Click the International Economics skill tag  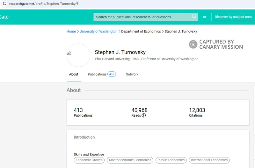tap(209, 160)
